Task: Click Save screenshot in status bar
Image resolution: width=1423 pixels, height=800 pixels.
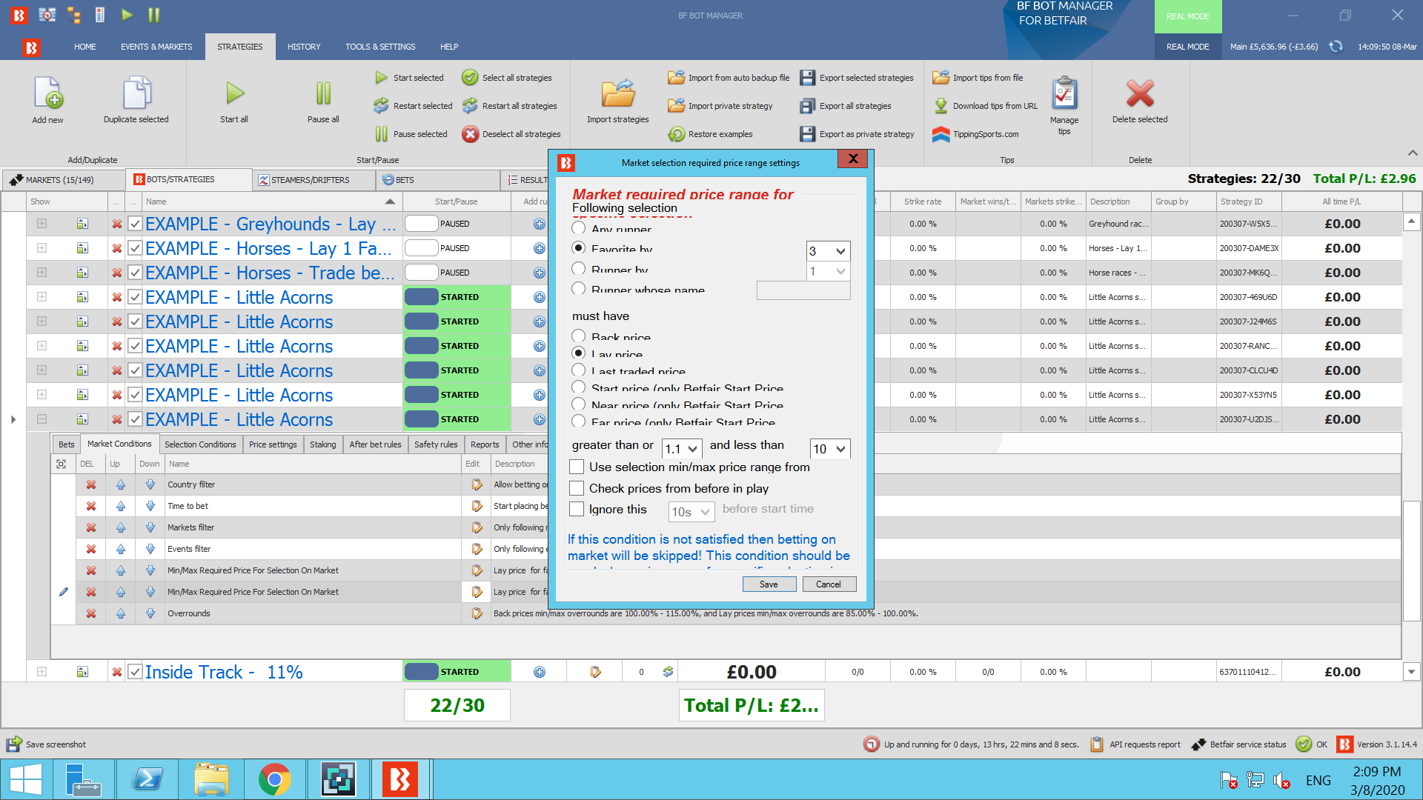Action: click(x=47, y=744)
